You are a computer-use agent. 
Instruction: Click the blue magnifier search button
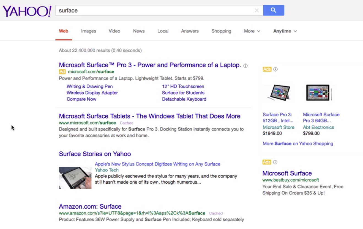coord(274,10)
